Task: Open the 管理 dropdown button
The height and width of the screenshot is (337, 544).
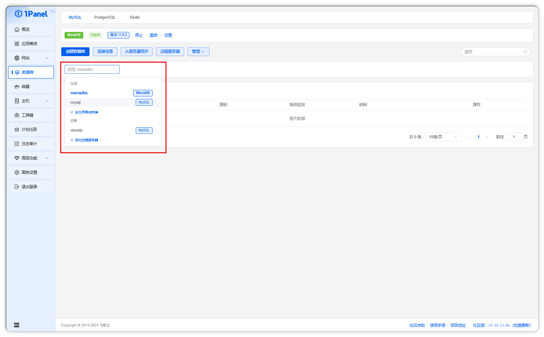Action: pyautogui.click(x=198, y=52)
